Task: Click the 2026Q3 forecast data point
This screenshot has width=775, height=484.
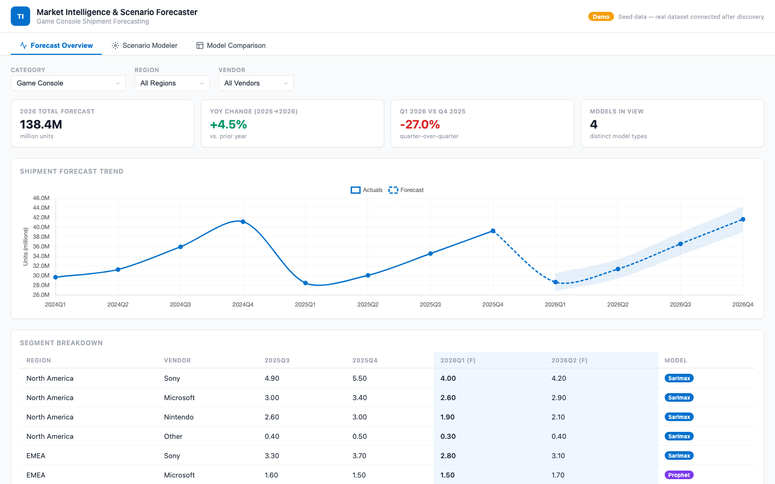Action: (680, 244)
